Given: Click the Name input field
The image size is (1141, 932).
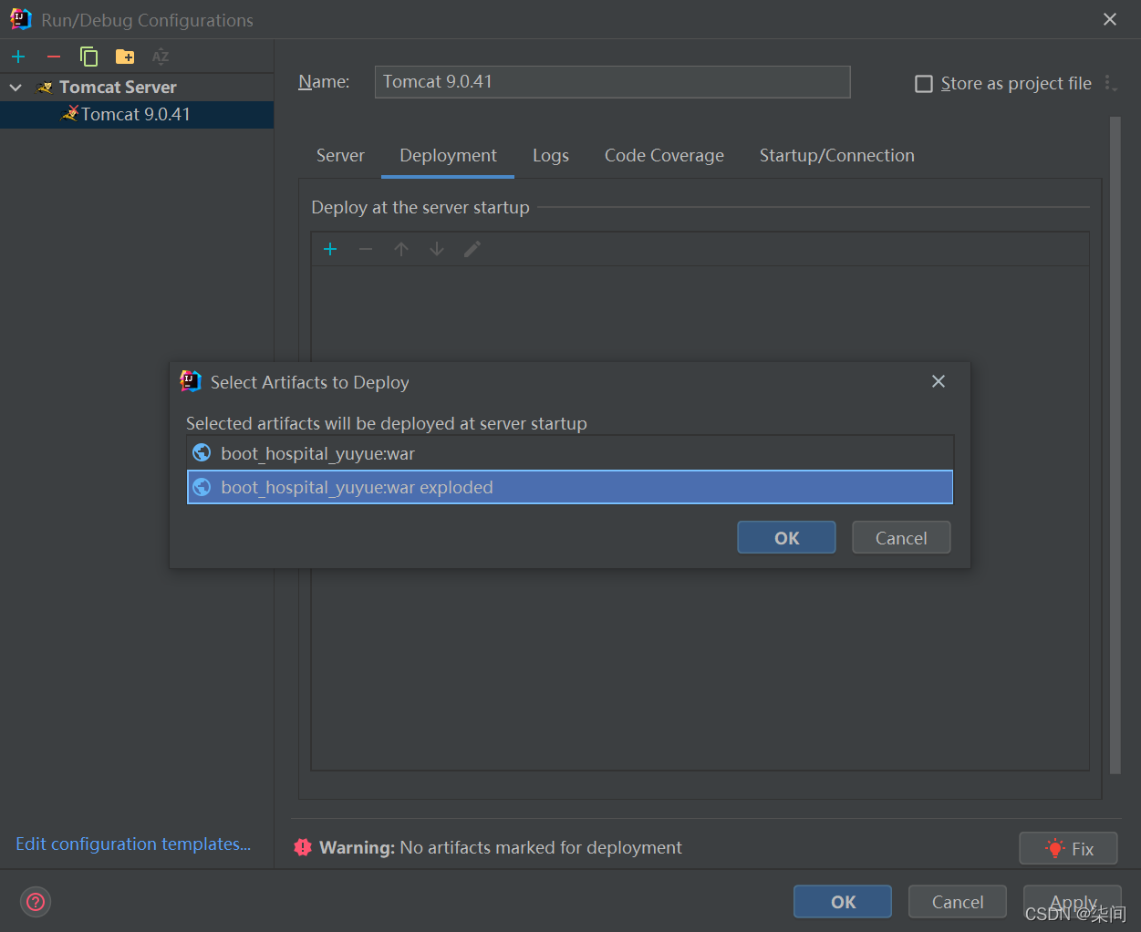Looking at the screenshot, I should point(612,82).
